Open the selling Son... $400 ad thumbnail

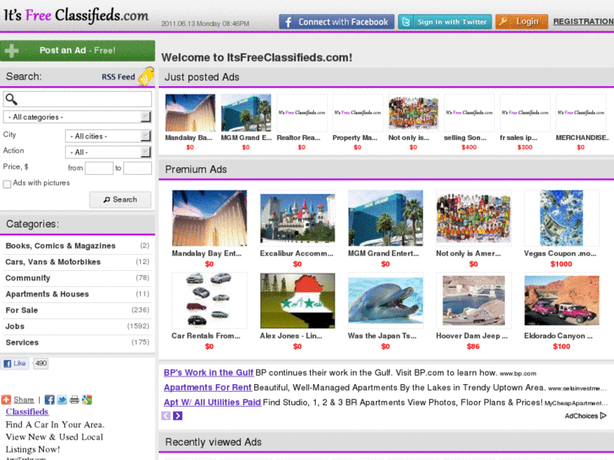click(x=469, y=113)
